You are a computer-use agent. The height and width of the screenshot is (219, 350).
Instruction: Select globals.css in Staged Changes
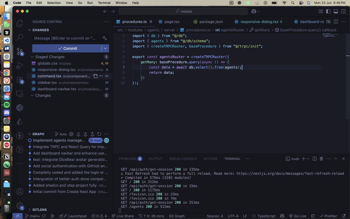[x=70, y=63]
